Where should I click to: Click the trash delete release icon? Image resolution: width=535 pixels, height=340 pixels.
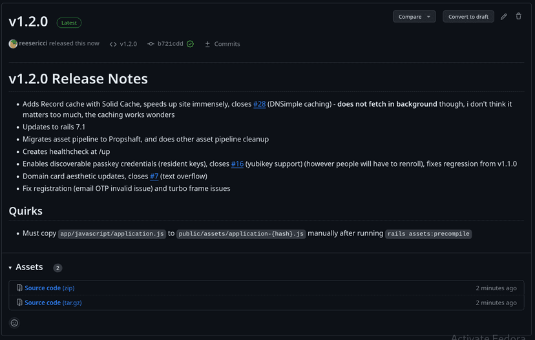pos(518,17)
